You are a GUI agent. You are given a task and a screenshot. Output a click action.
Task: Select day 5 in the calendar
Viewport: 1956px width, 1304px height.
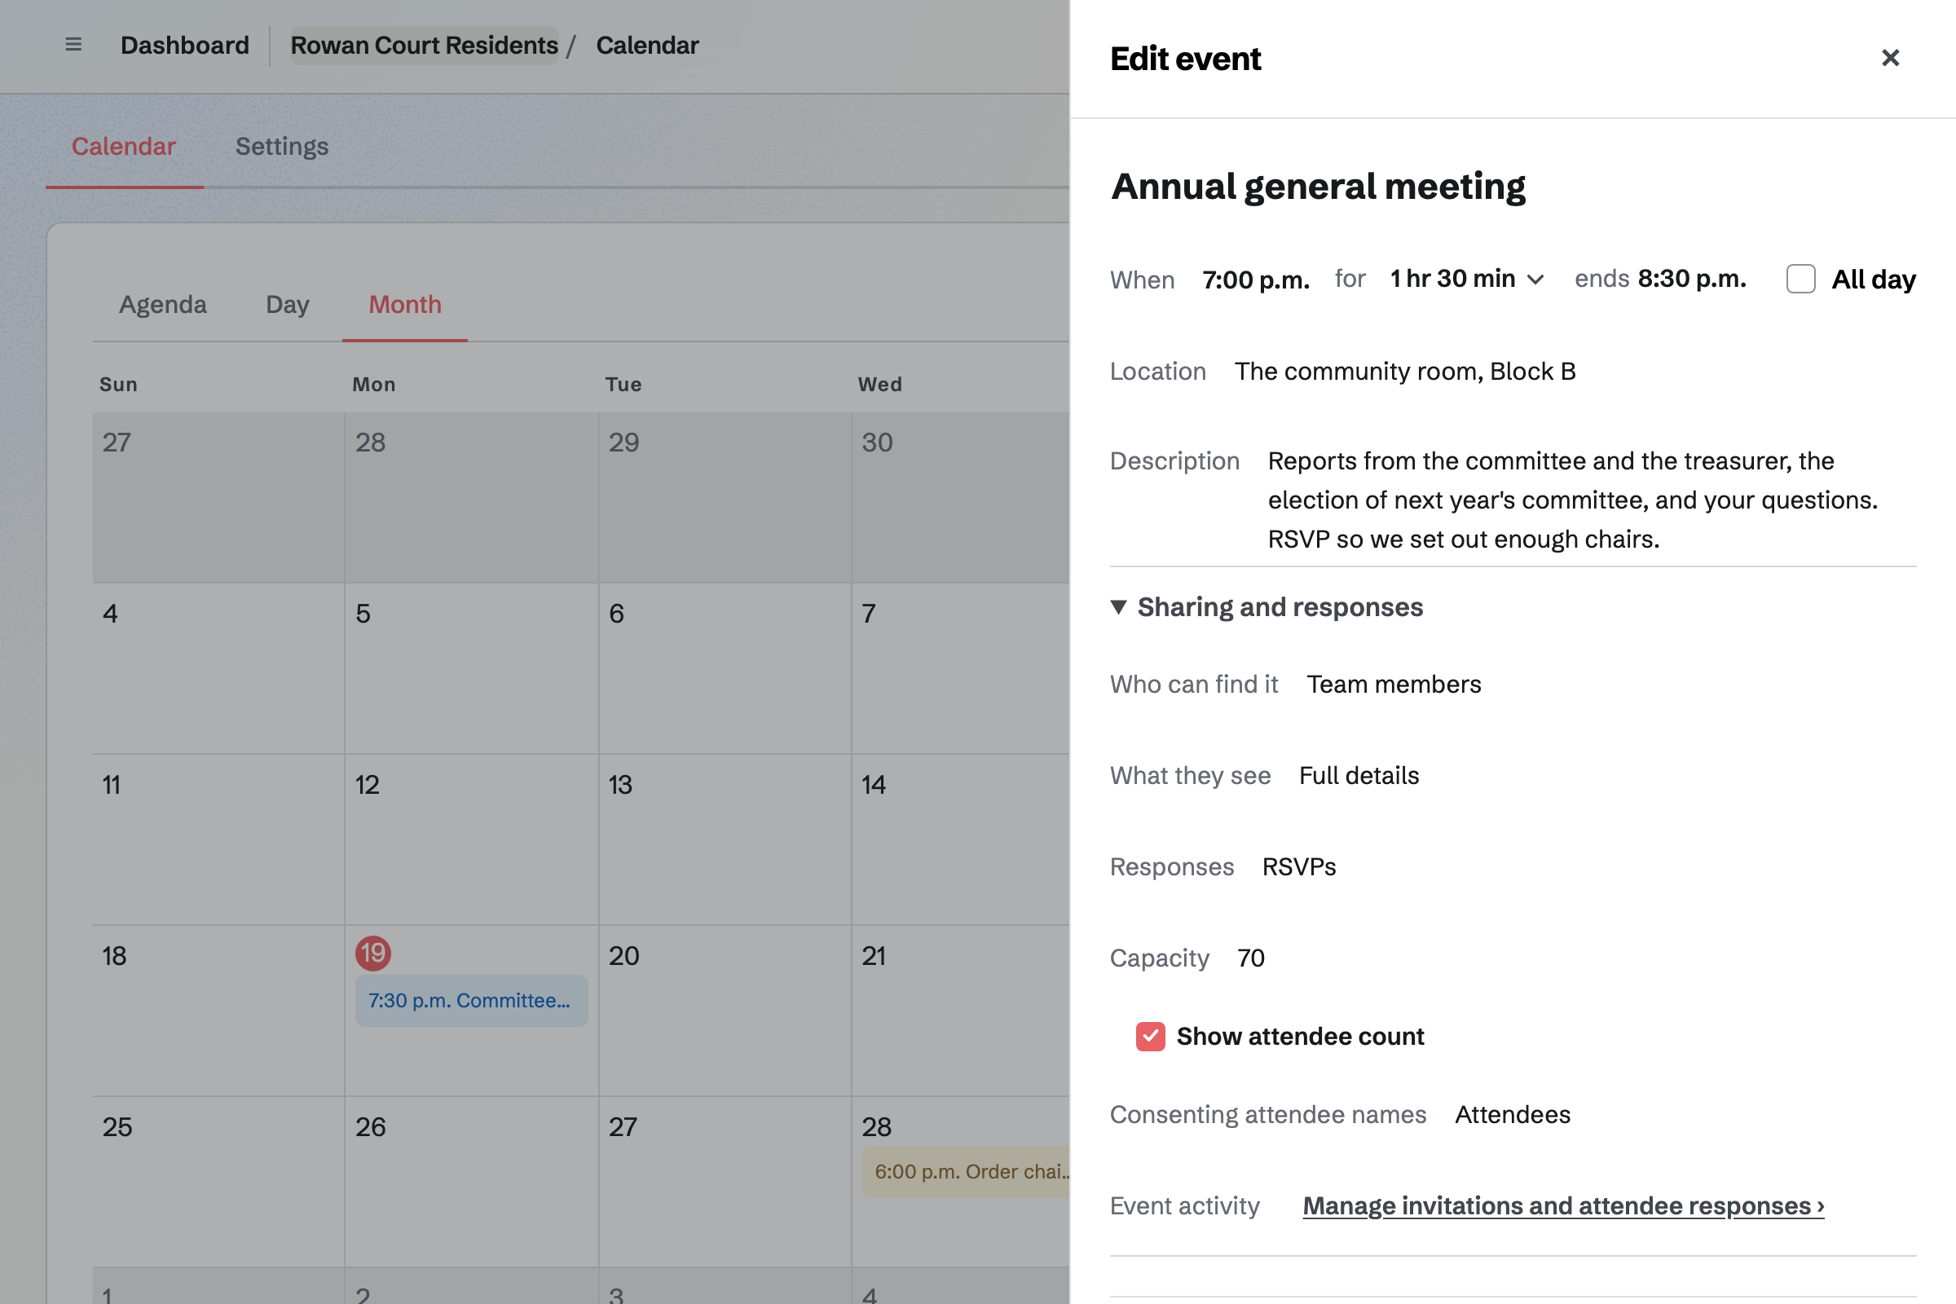coord(363,613)
